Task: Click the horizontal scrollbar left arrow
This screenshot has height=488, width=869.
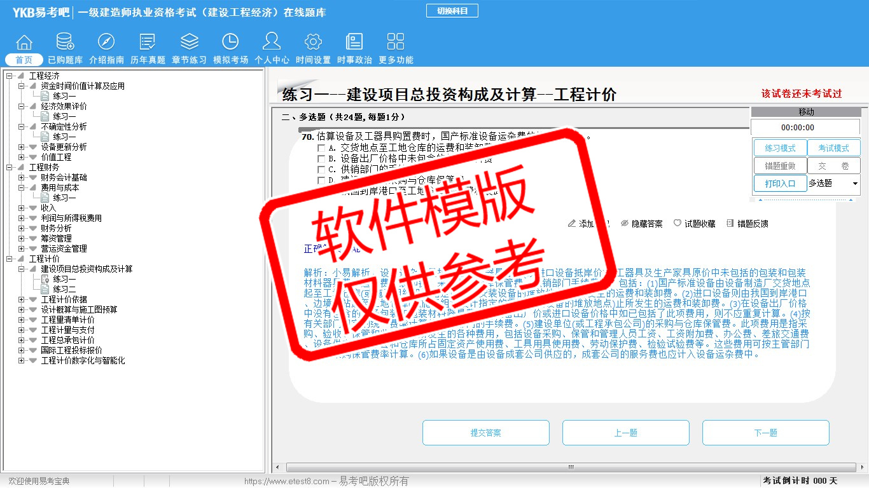Action: tap(277, 468)
